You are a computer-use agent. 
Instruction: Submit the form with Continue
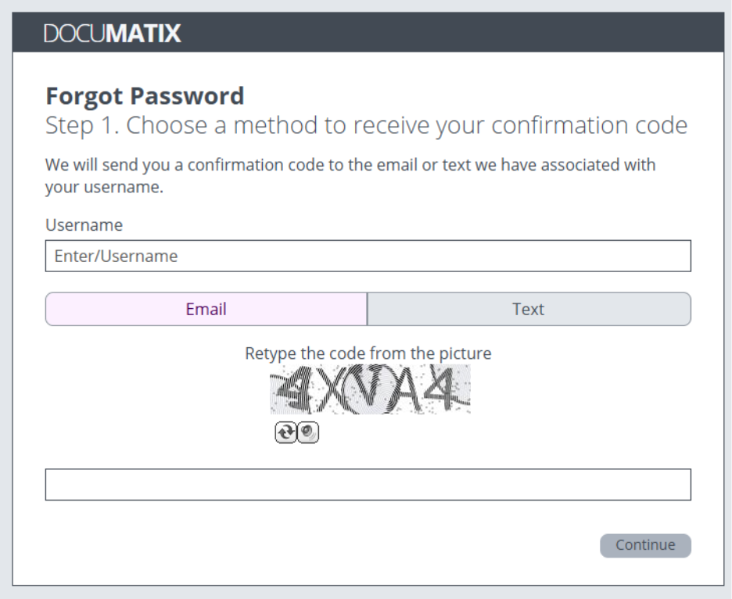pos(645,545)
